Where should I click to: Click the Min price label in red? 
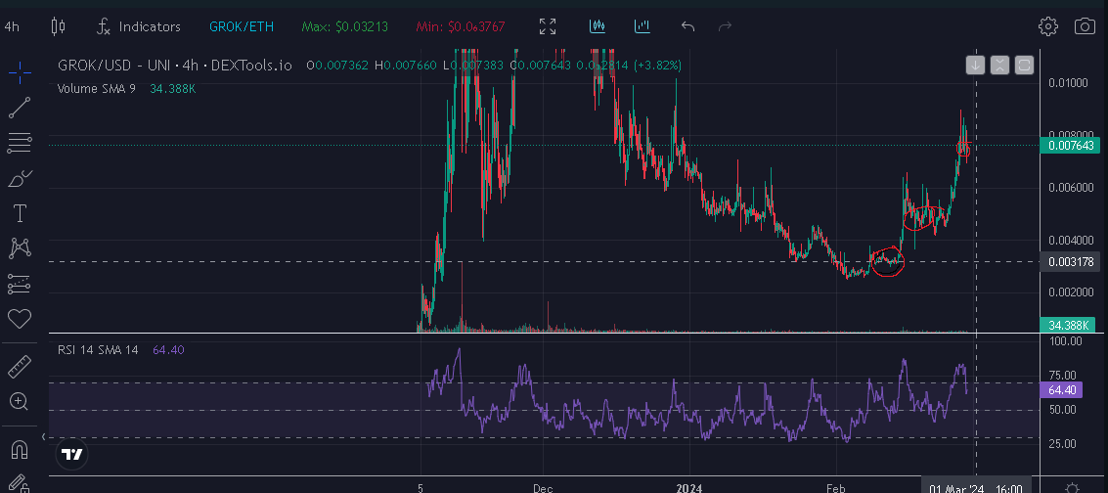[x=460, y=26]
